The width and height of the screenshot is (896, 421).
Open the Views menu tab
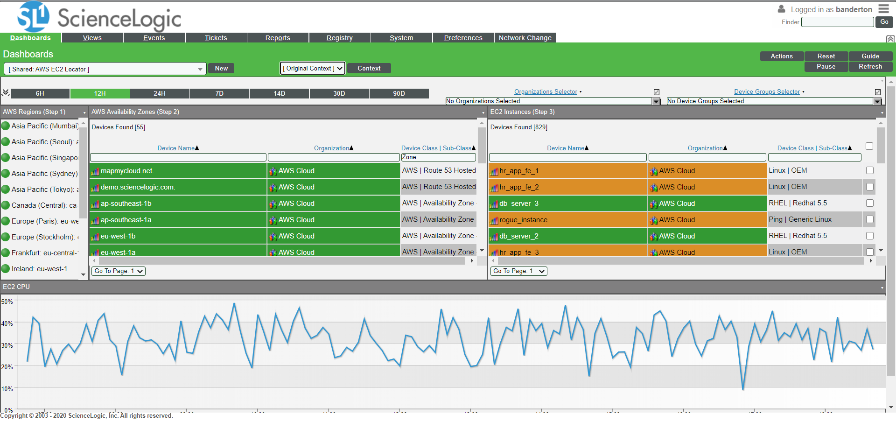click(92, 38)
